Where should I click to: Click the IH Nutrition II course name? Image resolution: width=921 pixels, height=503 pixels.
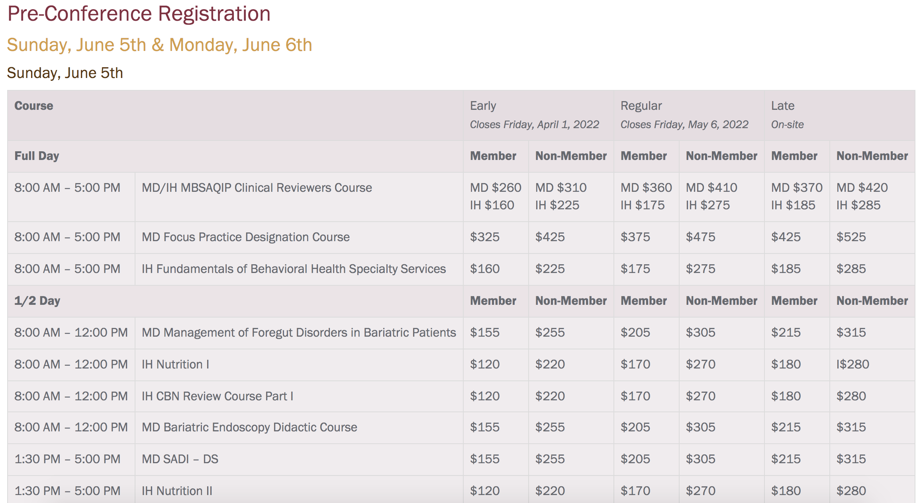click(177, 491)
